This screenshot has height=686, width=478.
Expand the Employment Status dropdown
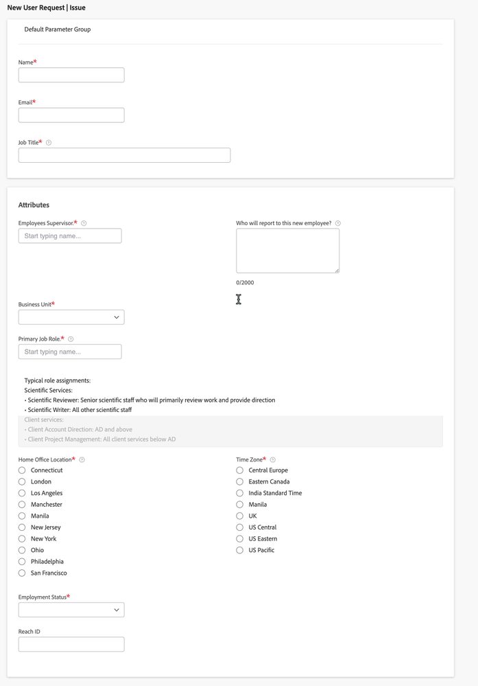point(71,610)
